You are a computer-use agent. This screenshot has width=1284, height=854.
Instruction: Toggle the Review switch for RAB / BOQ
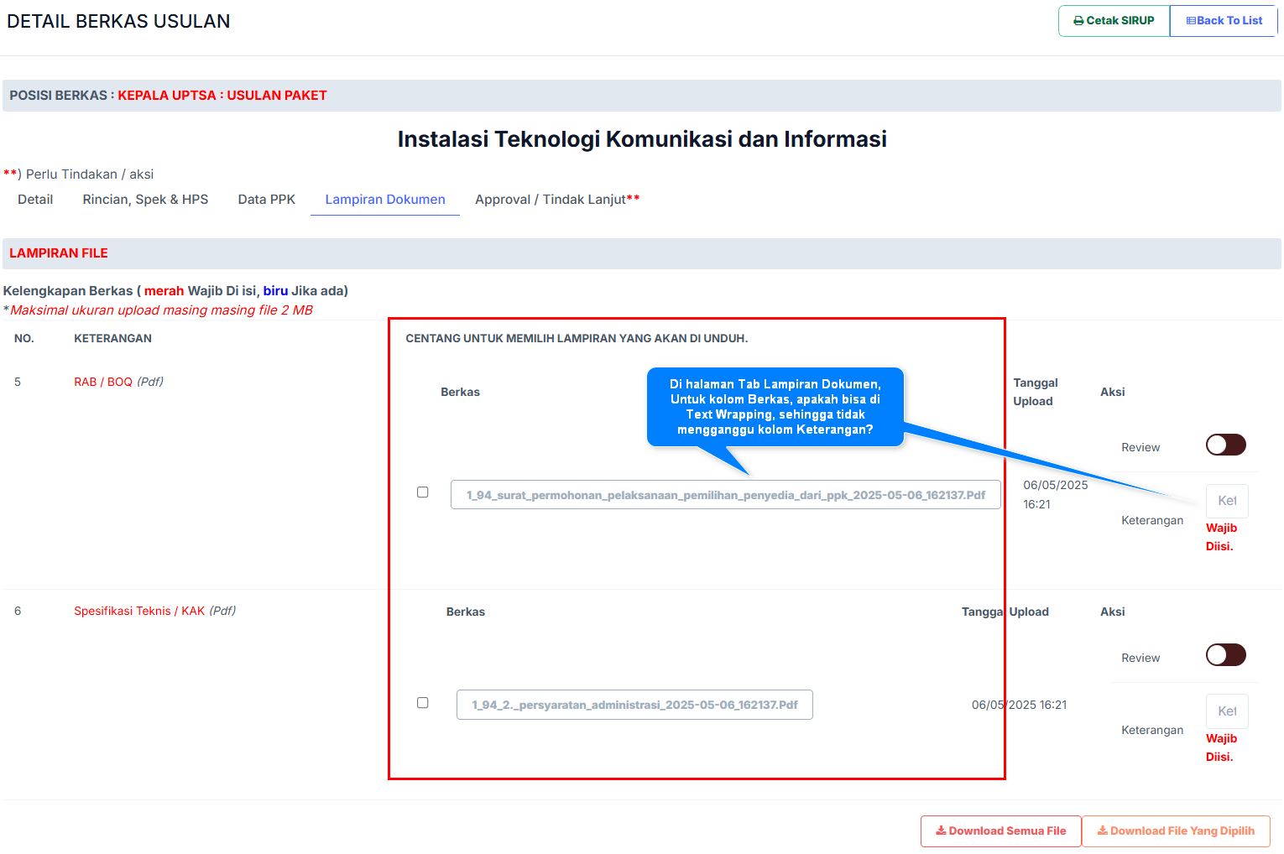point(1225,445)
